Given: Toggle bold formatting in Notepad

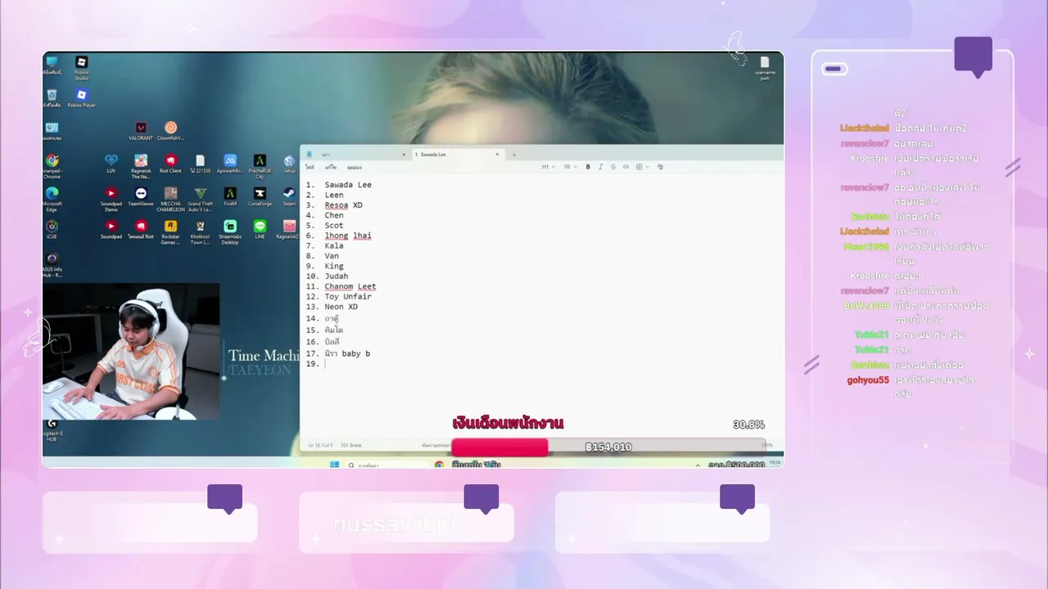Looking at the screenshot, I should (588, 167).
